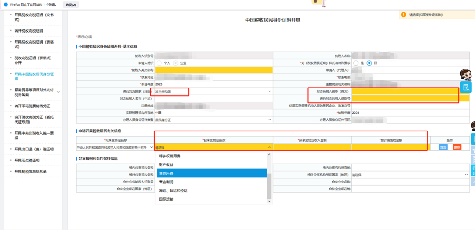Open 转开税收完税证明 in the sidebar
Image resolution: width=475 pixels, height=230 pixels.
pos(29,31)
